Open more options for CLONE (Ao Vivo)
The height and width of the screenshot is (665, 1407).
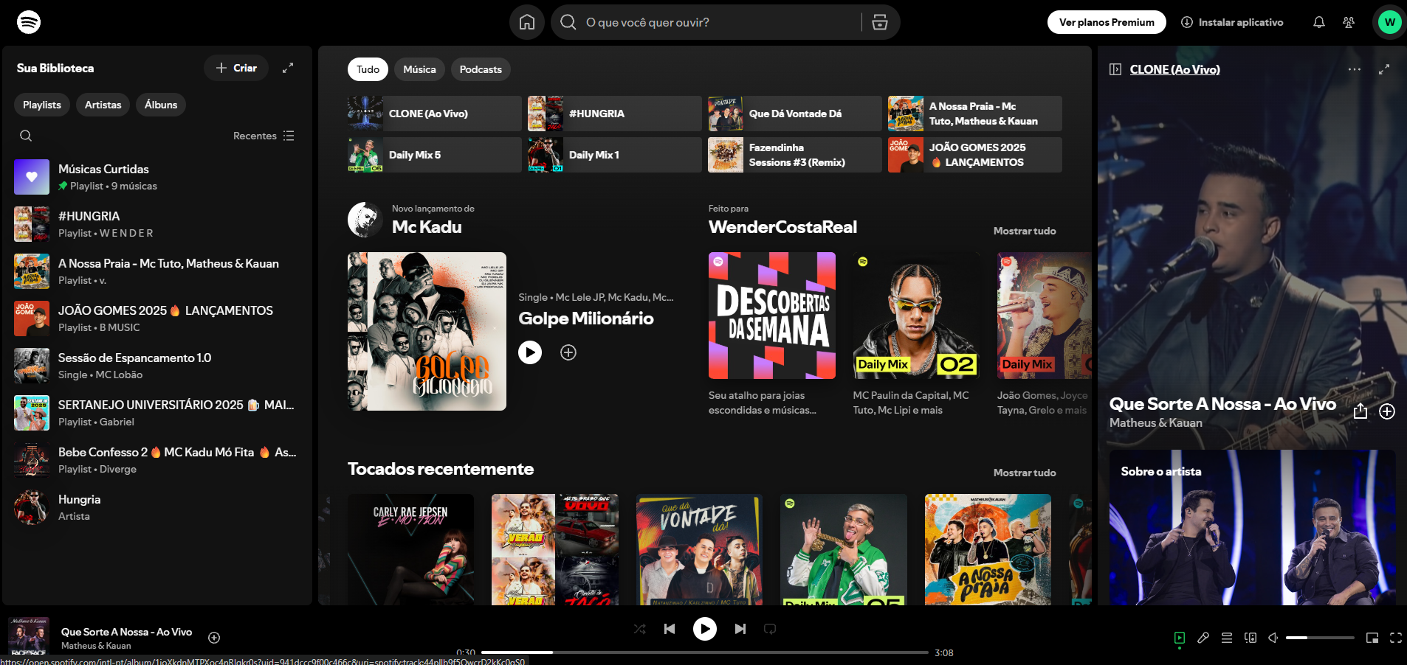point(1354,69)
